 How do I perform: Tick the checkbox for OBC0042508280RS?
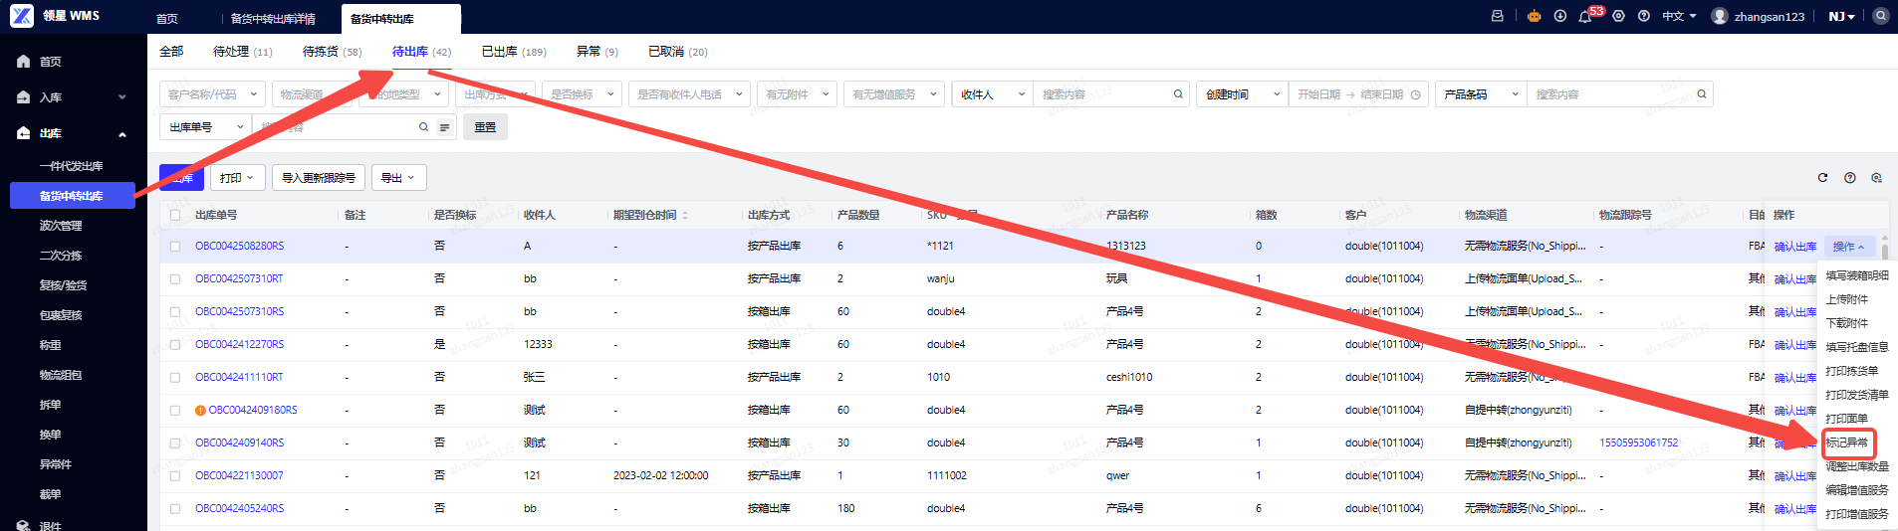175,247
